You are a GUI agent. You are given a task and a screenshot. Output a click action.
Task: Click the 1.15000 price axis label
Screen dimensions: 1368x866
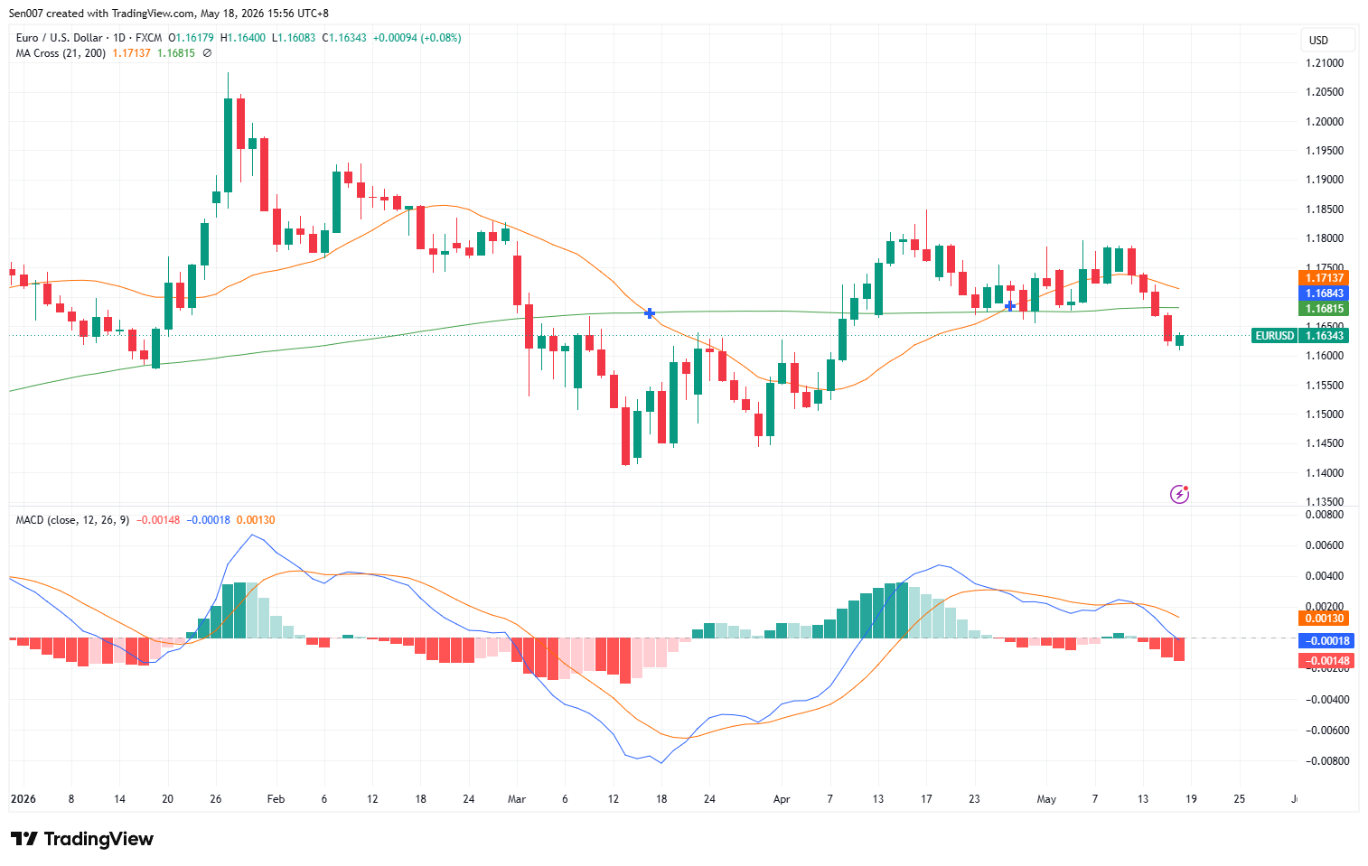(1325, 414)
